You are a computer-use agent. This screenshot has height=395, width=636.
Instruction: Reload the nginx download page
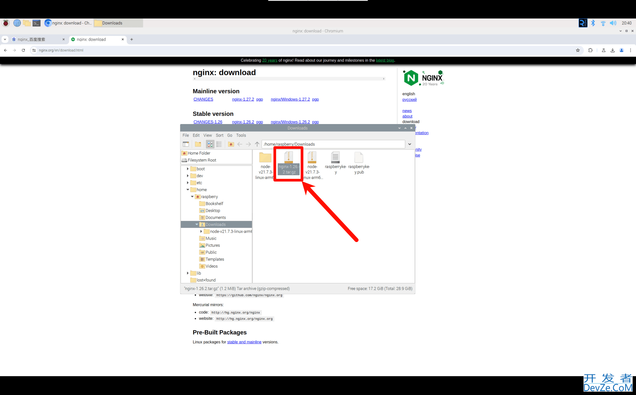(x=23, y=50)
